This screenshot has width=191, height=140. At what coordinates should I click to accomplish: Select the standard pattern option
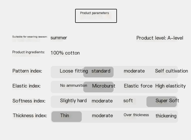(x=101, y=71)
